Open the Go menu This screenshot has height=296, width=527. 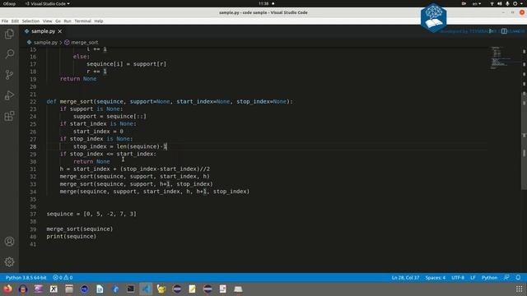coord(58,21)
